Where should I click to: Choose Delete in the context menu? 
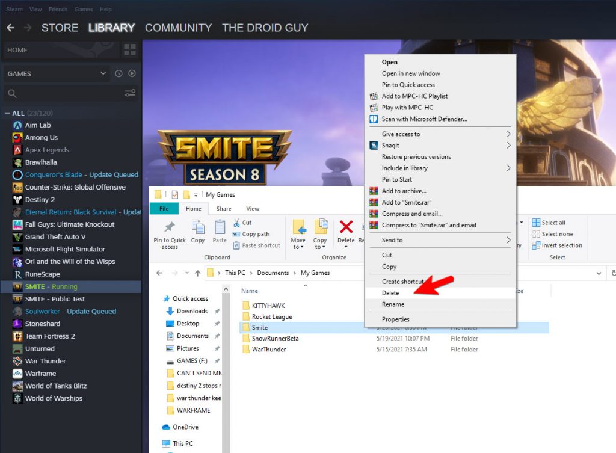pos(440,293)
